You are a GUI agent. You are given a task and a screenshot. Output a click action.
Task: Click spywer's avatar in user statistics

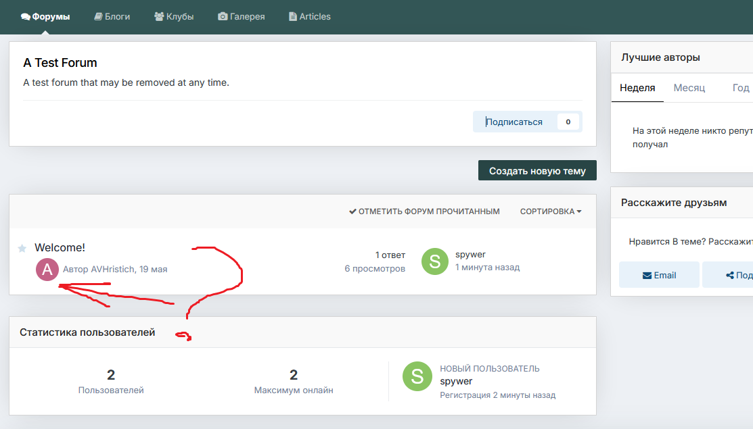click(x=417, y=376)
